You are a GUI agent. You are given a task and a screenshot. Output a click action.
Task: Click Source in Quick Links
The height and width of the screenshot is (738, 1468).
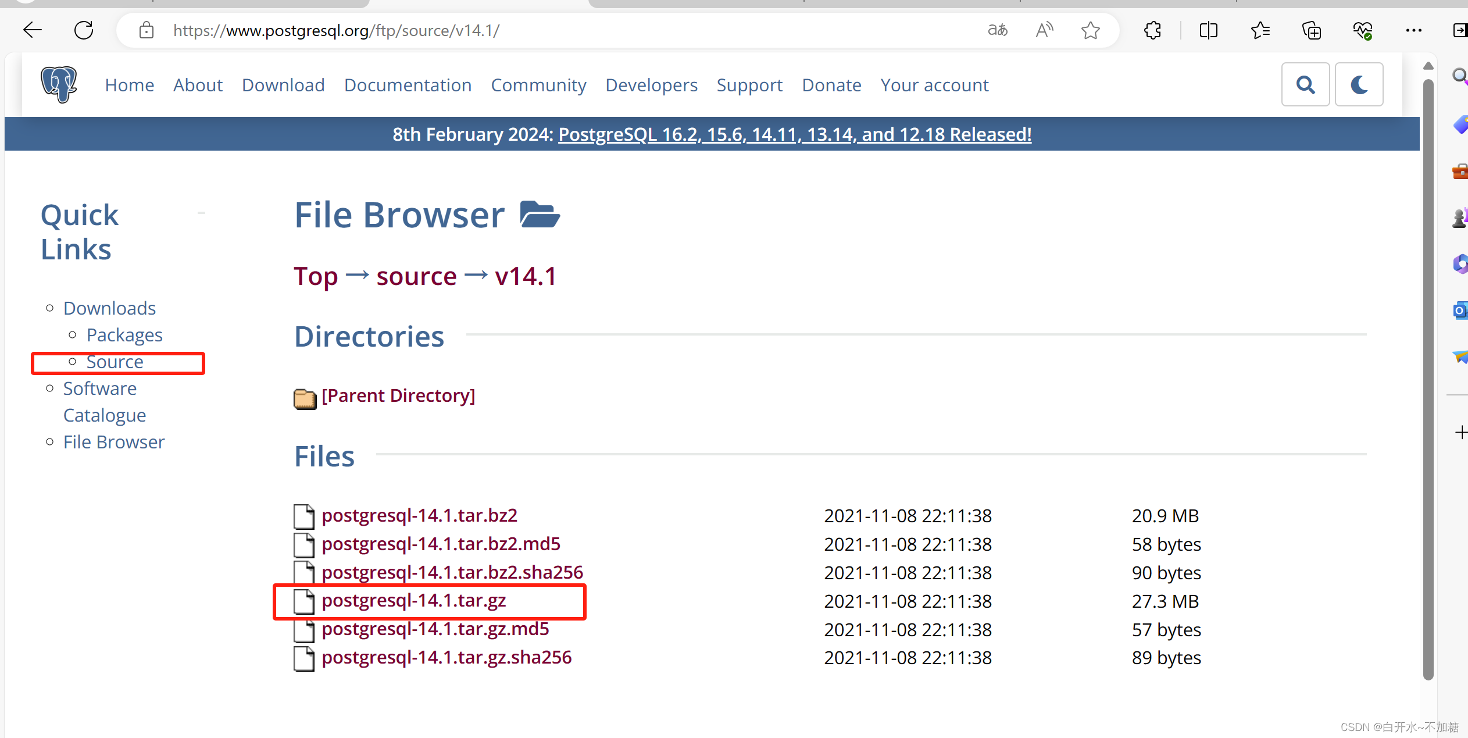115,362
